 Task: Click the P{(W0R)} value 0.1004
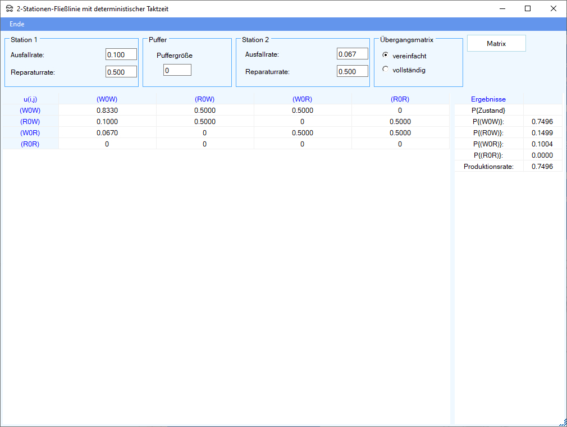click(x=542, y=144)
